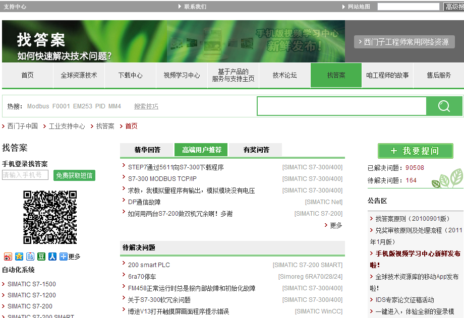Open 下载中心 navigation item
This screenshot has height=318, width=464.
click(131, 75)
